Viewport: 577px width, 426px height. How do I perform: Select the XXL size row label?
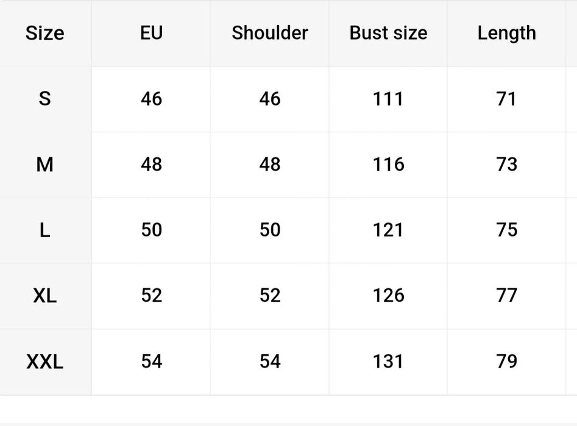click(x=44, y=362)
